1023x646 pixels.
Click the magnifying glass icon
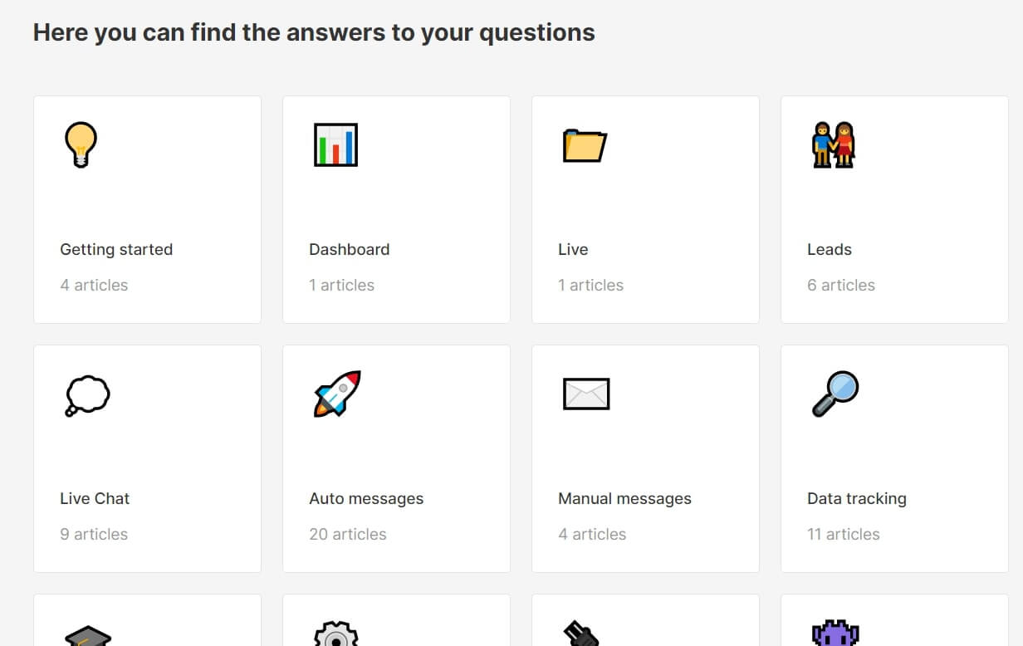(x=835, y=394)
